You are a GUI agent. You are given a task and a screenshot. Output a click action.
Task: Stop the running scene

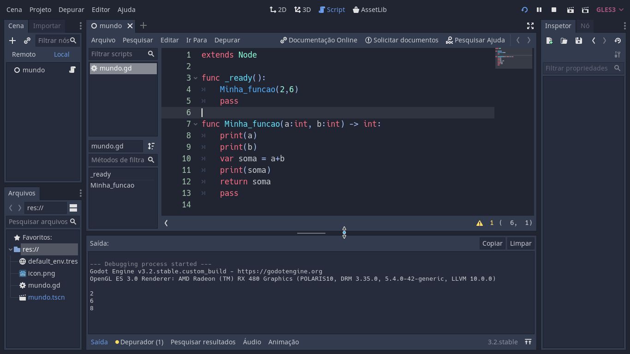[554, 10]
